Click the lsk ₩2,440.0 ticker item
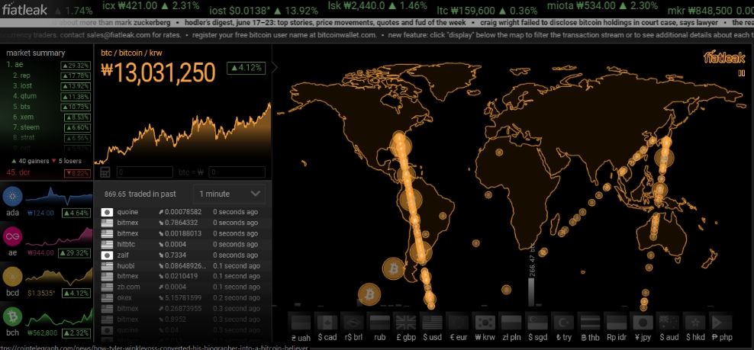This screenshot has width=754, height=350. [377, 6]
